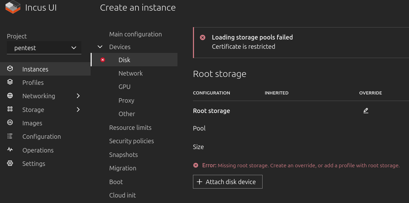Select the GPU devices entry
The height and width of the screenshot is (203, 409).
[124, 87]
